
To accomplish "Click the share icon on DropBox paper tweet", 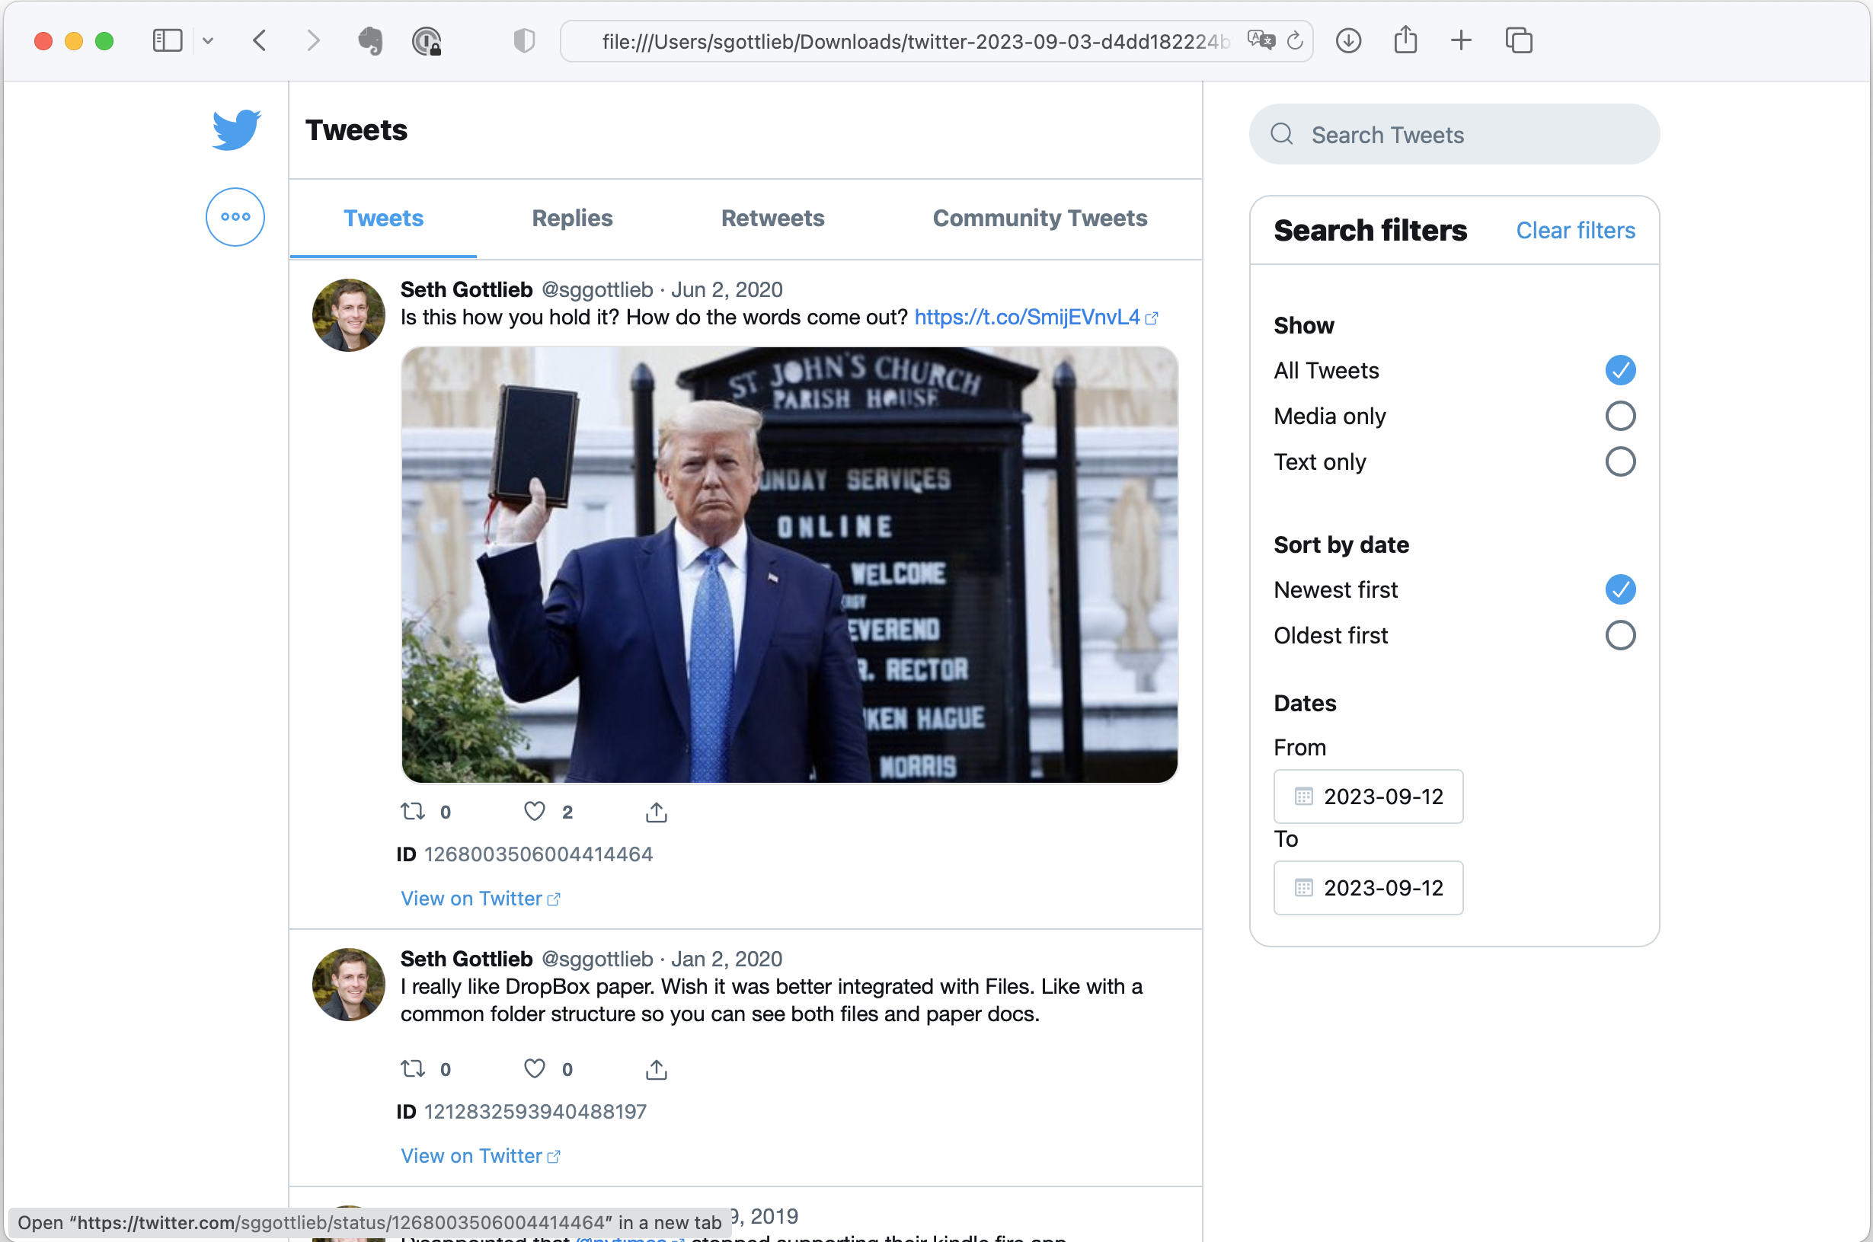I will click(x=656, y=1069).
